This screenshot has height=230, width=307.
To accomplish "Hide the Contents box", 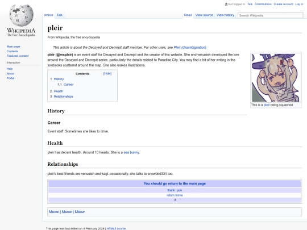I will (x=107, y=73).
